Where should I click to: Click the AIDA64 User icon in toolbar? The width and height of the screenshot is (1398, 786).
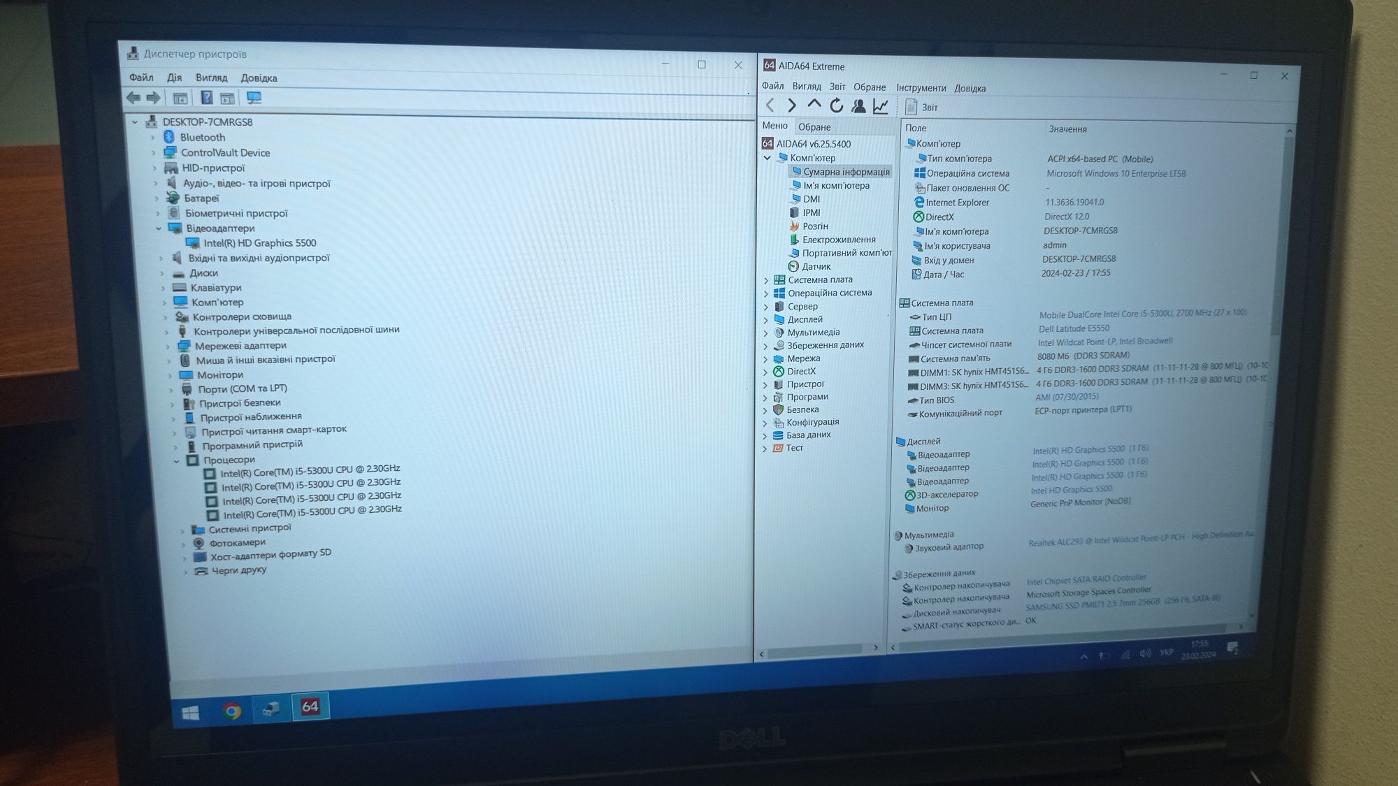point(859,106)
